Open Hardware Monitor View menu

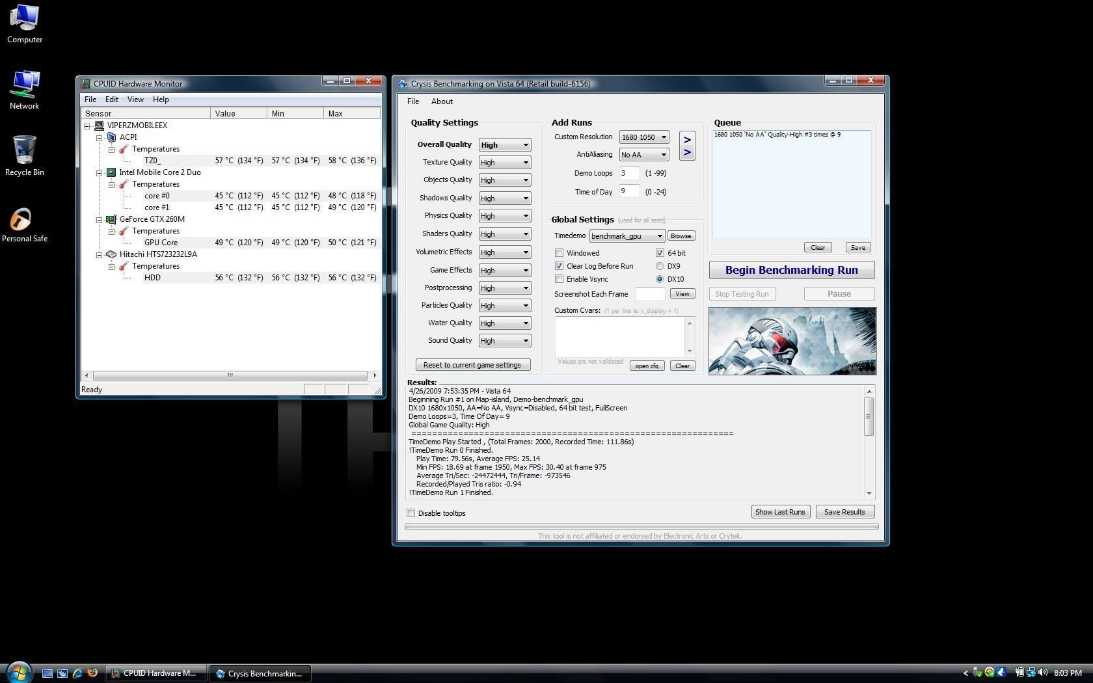click(x=135, y=100)
